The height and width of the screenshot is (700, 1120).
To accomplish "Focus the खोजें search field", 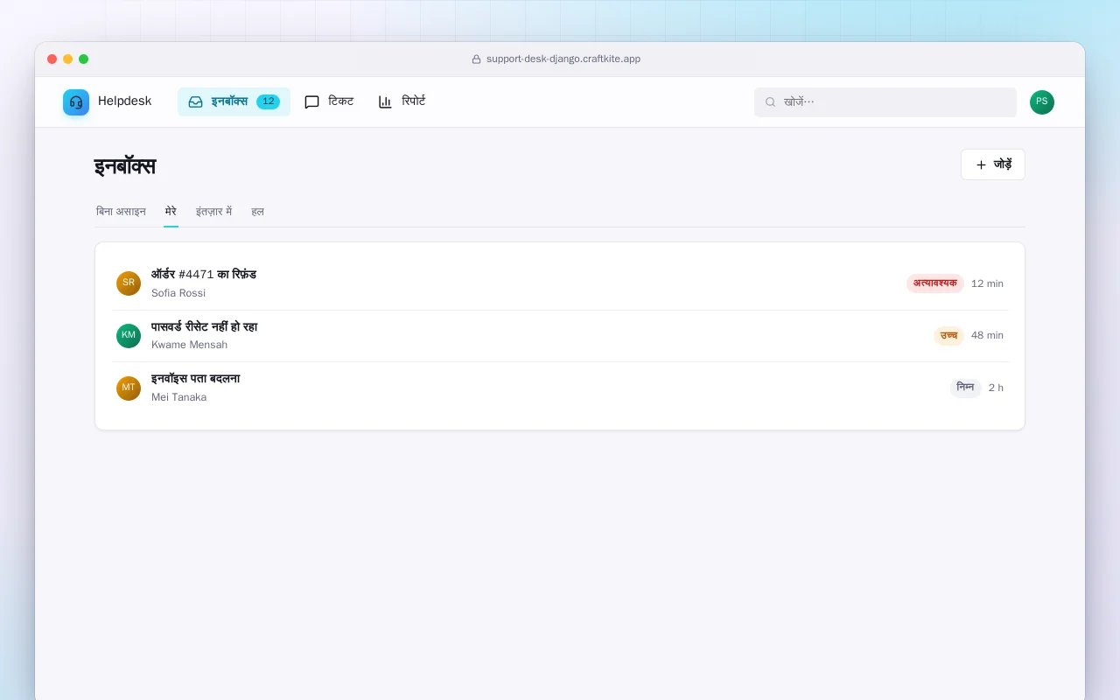I will click(885, 102).
